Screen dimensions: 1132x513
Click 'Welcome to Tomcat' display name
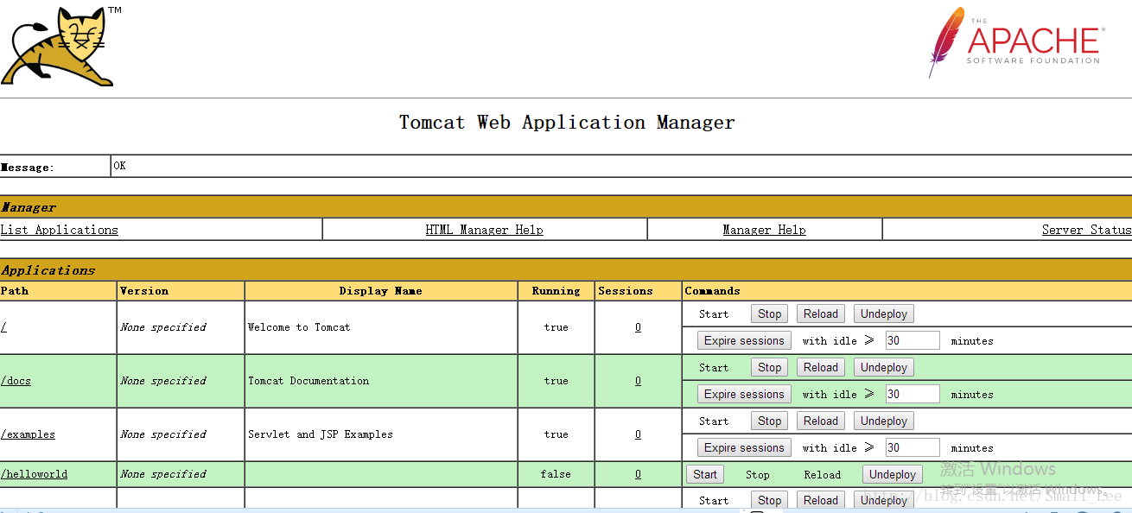[299, 327]
